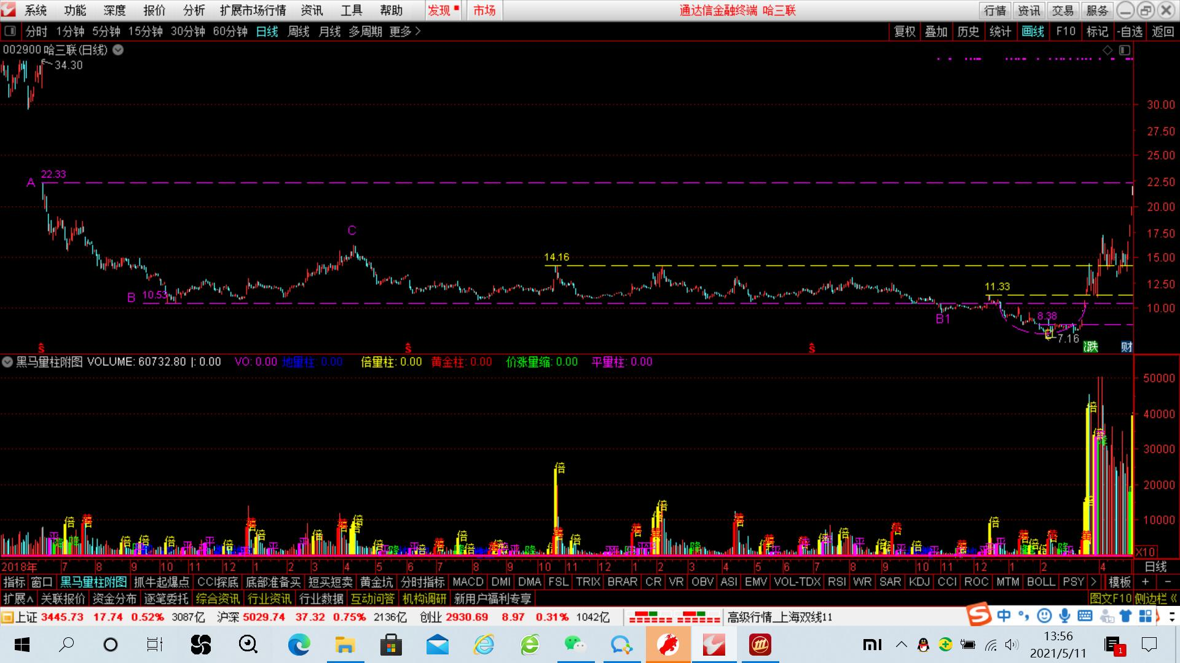Click the diamond icon above price chart
1180x663 pixels.
(1107, 50)
